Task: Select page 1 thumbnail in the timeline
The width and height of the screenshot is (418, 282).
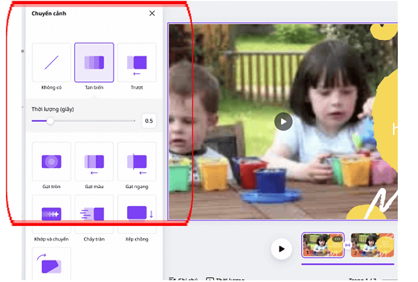Action: coord(323,245)
